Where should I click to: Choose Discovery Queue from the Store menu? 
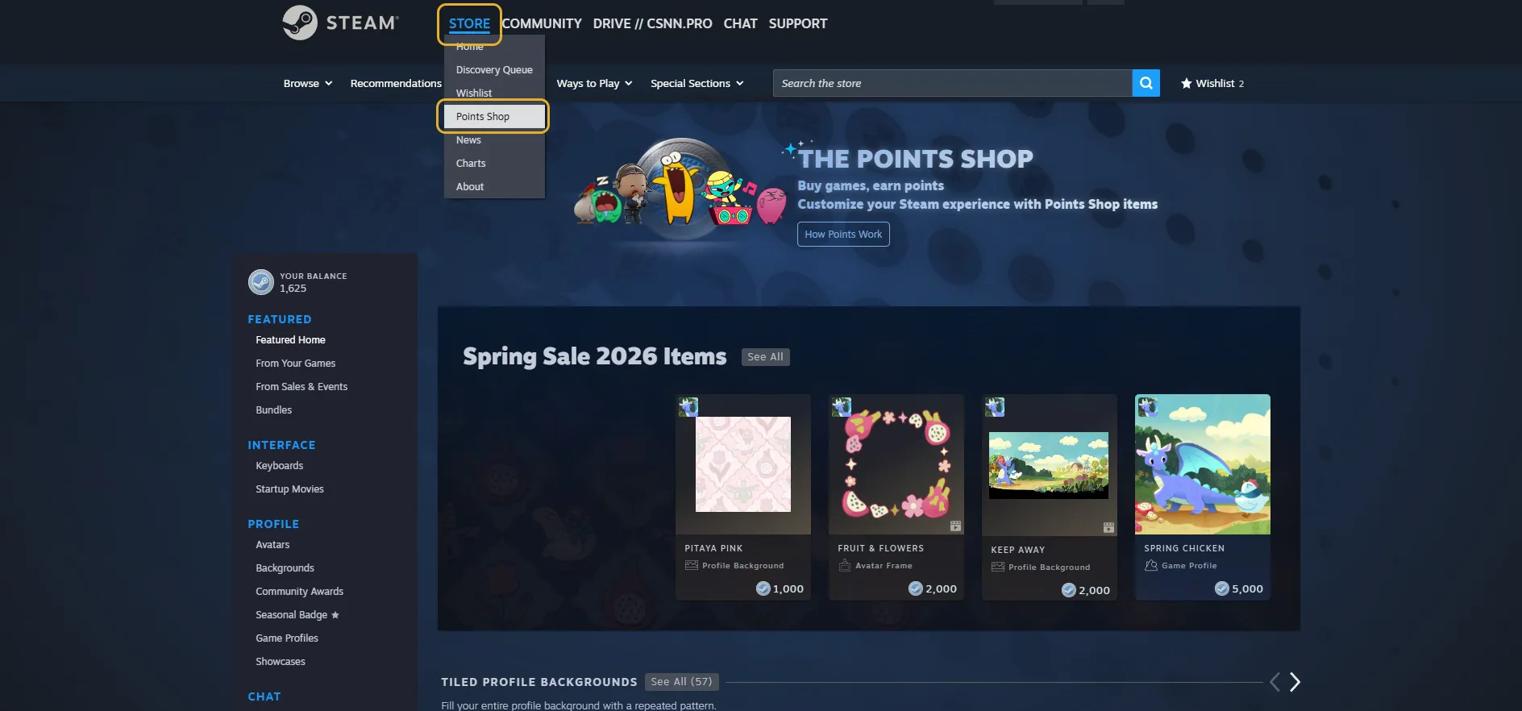(494, 69)
